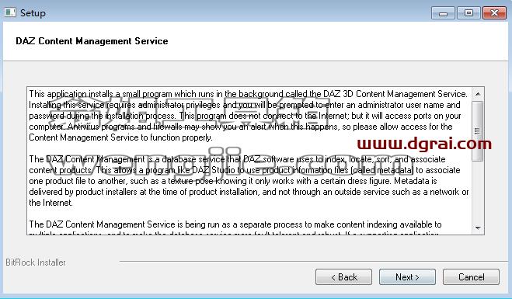
Task: Click the paragraph starting 'The DAZ Content Management is'
Action: (x=249, y=181)
